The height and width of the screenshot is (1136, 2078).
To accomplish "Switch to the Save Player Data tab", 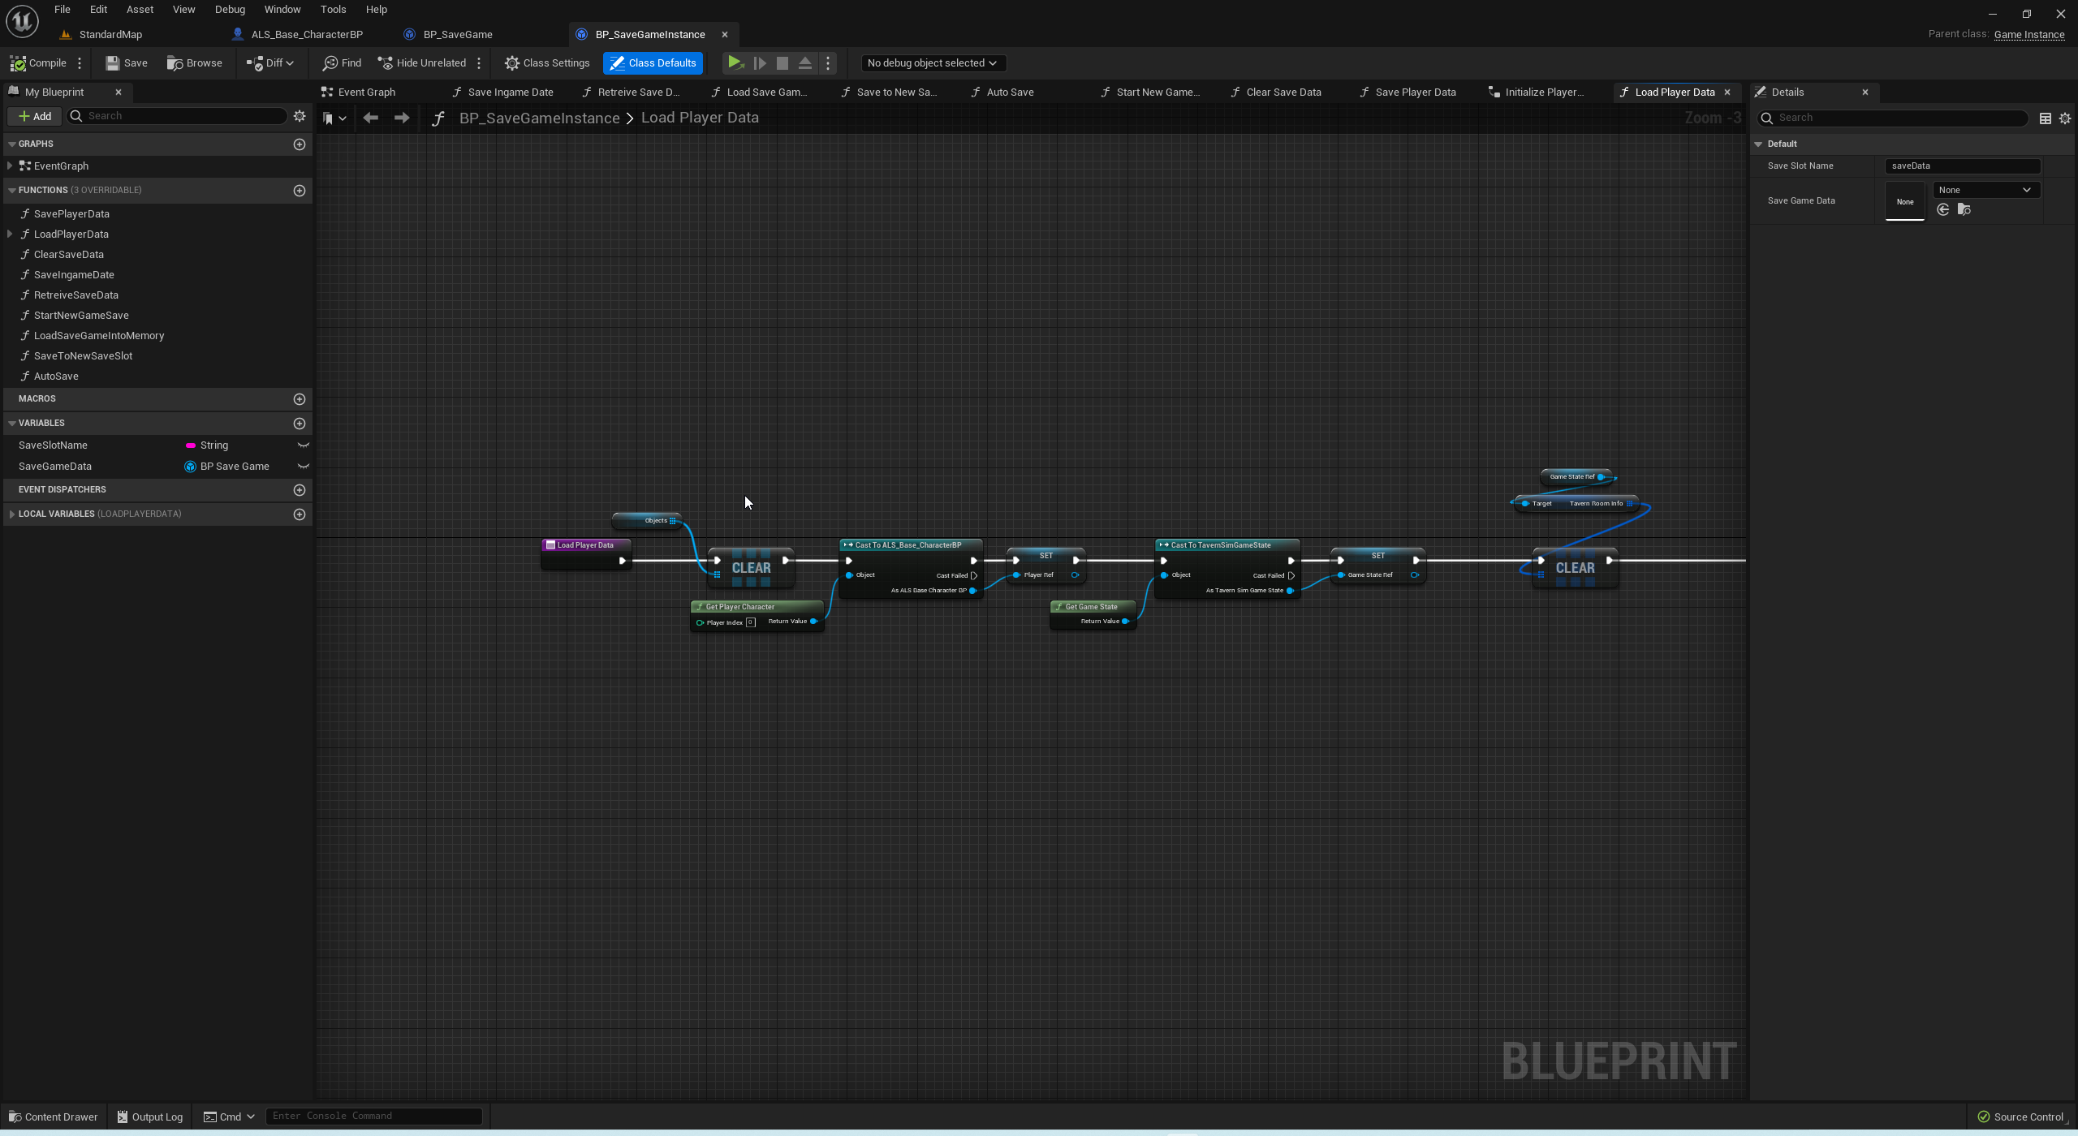I will (x=1415, y=92).
